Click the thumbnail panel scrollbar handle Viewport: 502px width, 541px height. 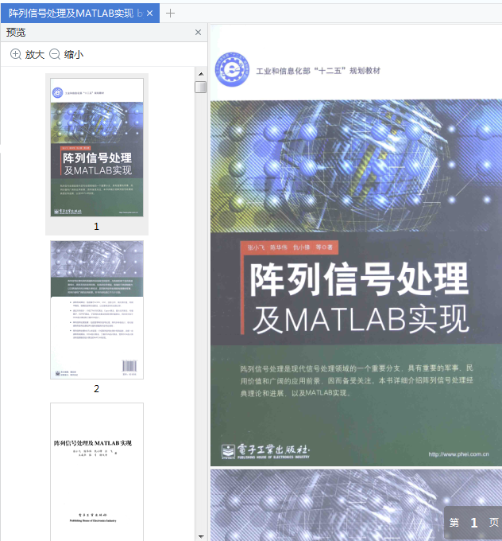click(200, 87)
